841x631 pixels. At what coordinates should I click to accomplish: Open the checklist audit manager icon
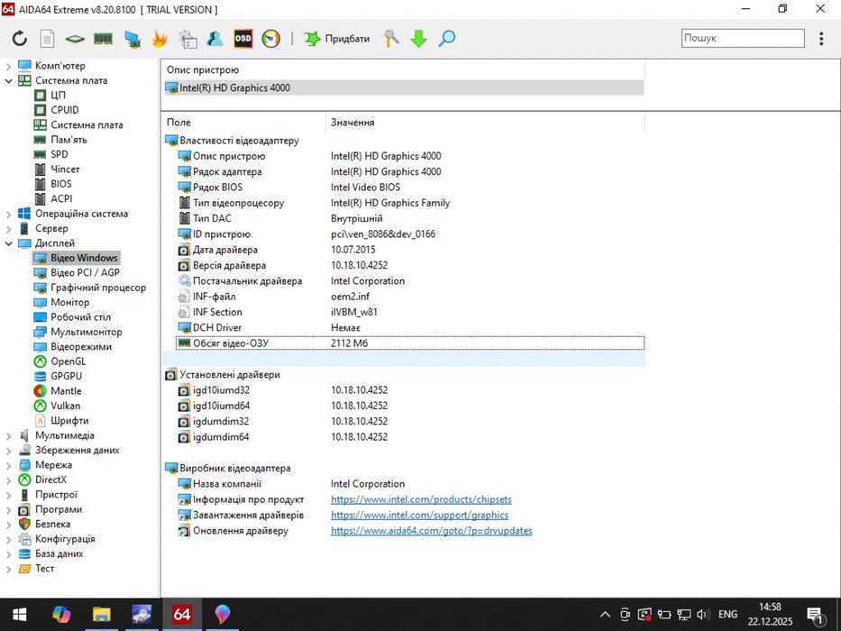187,39
